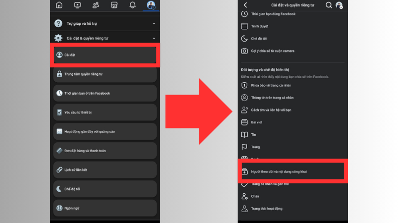
Task: Click the search magnifier in settings header
Action: 329,5
